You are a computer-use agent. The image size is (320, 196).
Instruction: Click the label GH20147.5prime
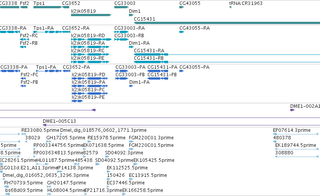click(x=67, y=183)
